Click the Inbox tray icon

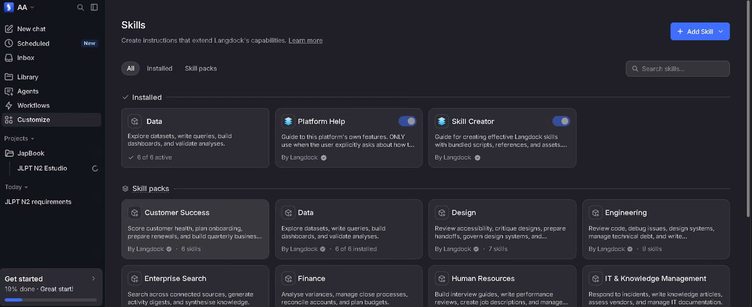(9, 58)
